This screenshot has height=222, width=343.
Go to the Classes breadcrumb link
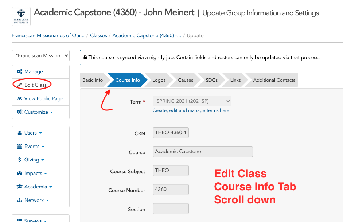pyautogui.click(x=98, y=35)
